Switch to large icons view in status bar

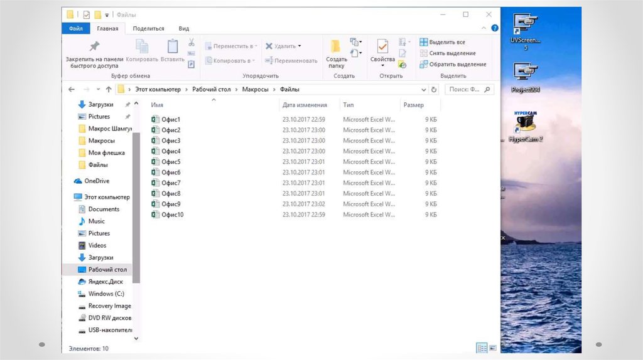point(492,348)
